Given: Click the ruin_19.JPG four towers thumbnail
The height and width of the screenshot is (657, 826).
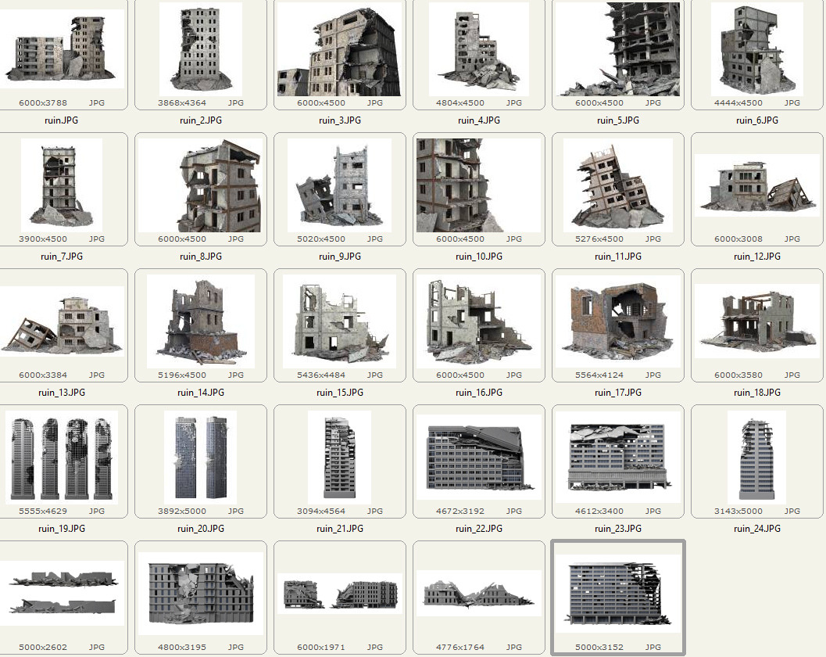Looking at the screenshot, I should point(62,457).
